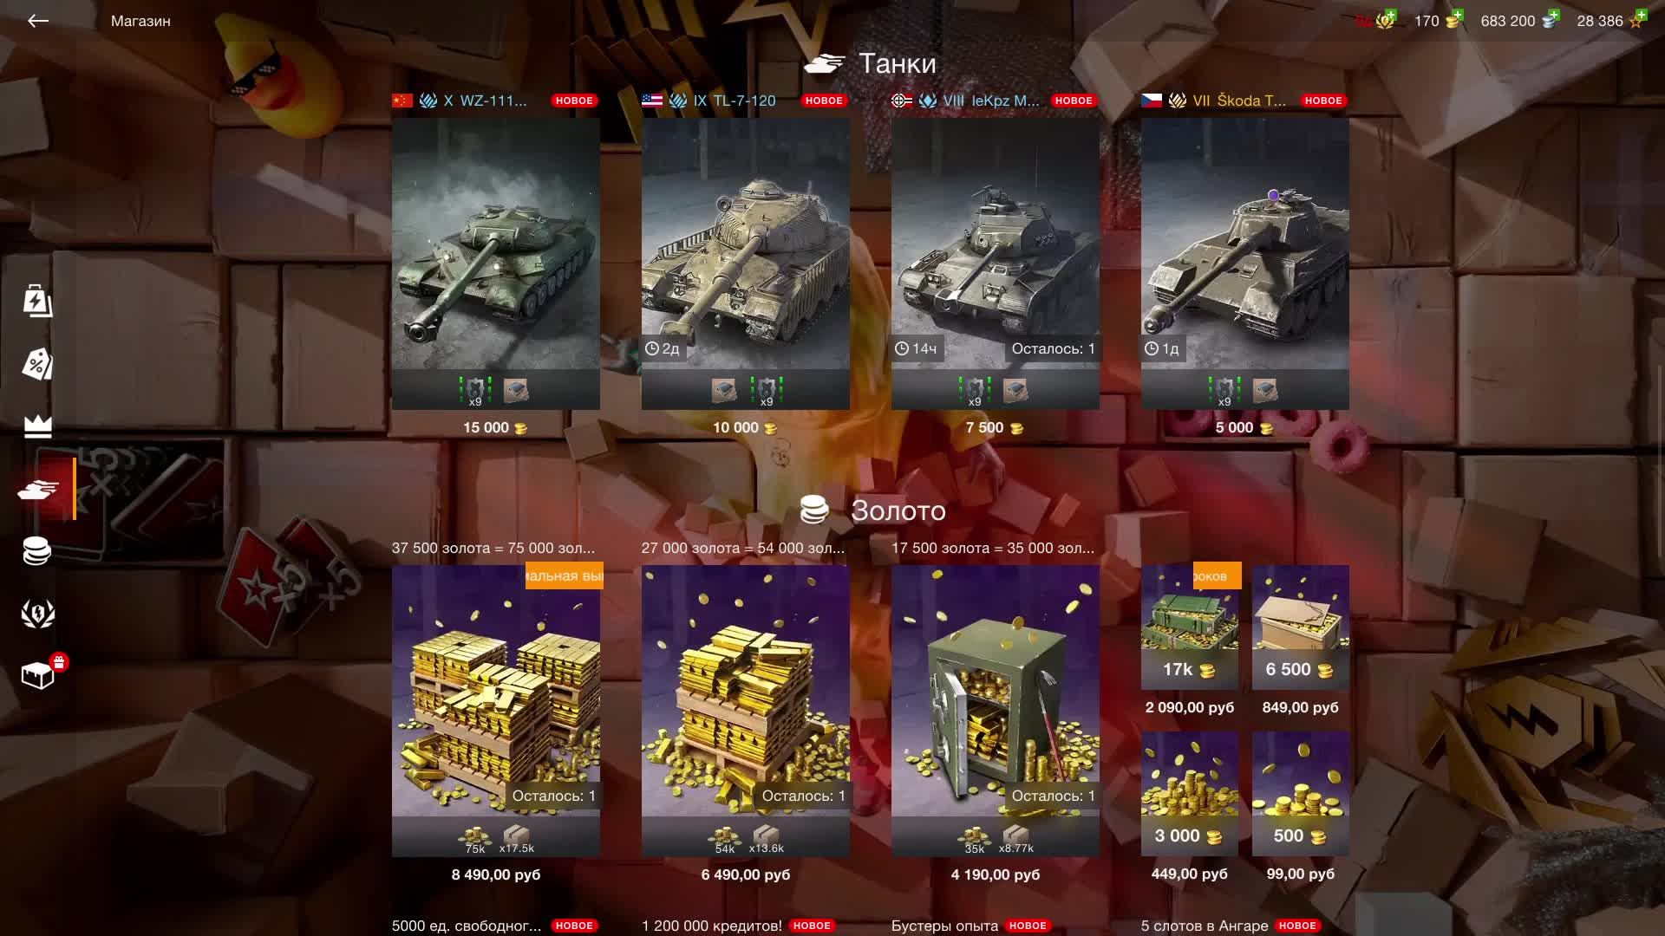
Task: Select the TL-7-120 tank offer
Action: click(746, 263)
